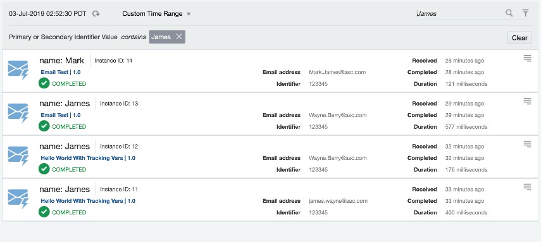Click email james.wayne@asc.com
The width and height of the screenshot is (541, 242).
click(x=338, y=201)
